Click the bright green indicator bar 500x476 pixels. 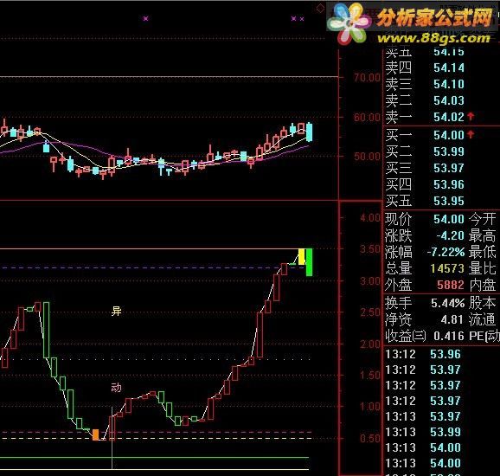309,262
